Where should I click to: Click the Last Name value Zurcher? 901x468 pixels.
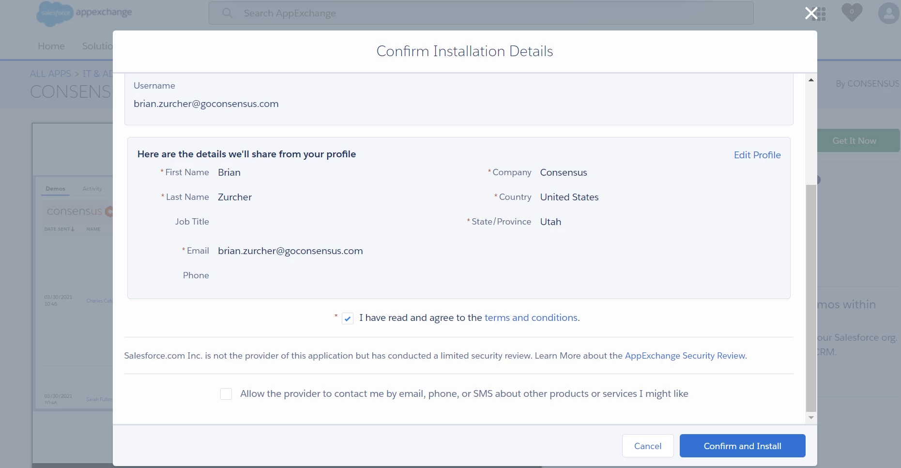[235, 197]
